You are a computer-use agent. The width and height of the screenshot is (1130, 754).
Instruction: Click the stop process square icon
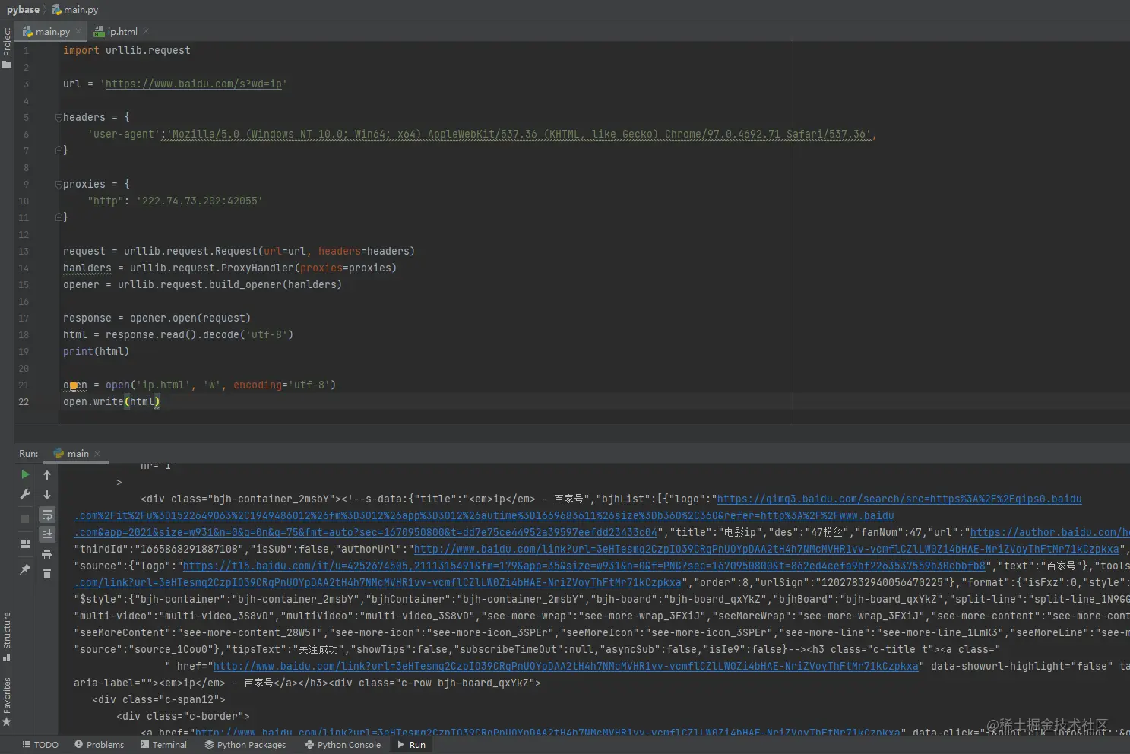[x=25, y=519]
